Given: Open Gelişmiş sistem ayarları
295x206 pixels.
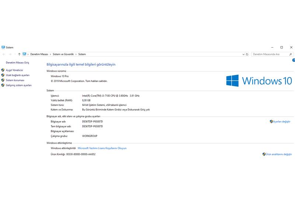Looking at the screenshot, I should click(x=19, y=85).
